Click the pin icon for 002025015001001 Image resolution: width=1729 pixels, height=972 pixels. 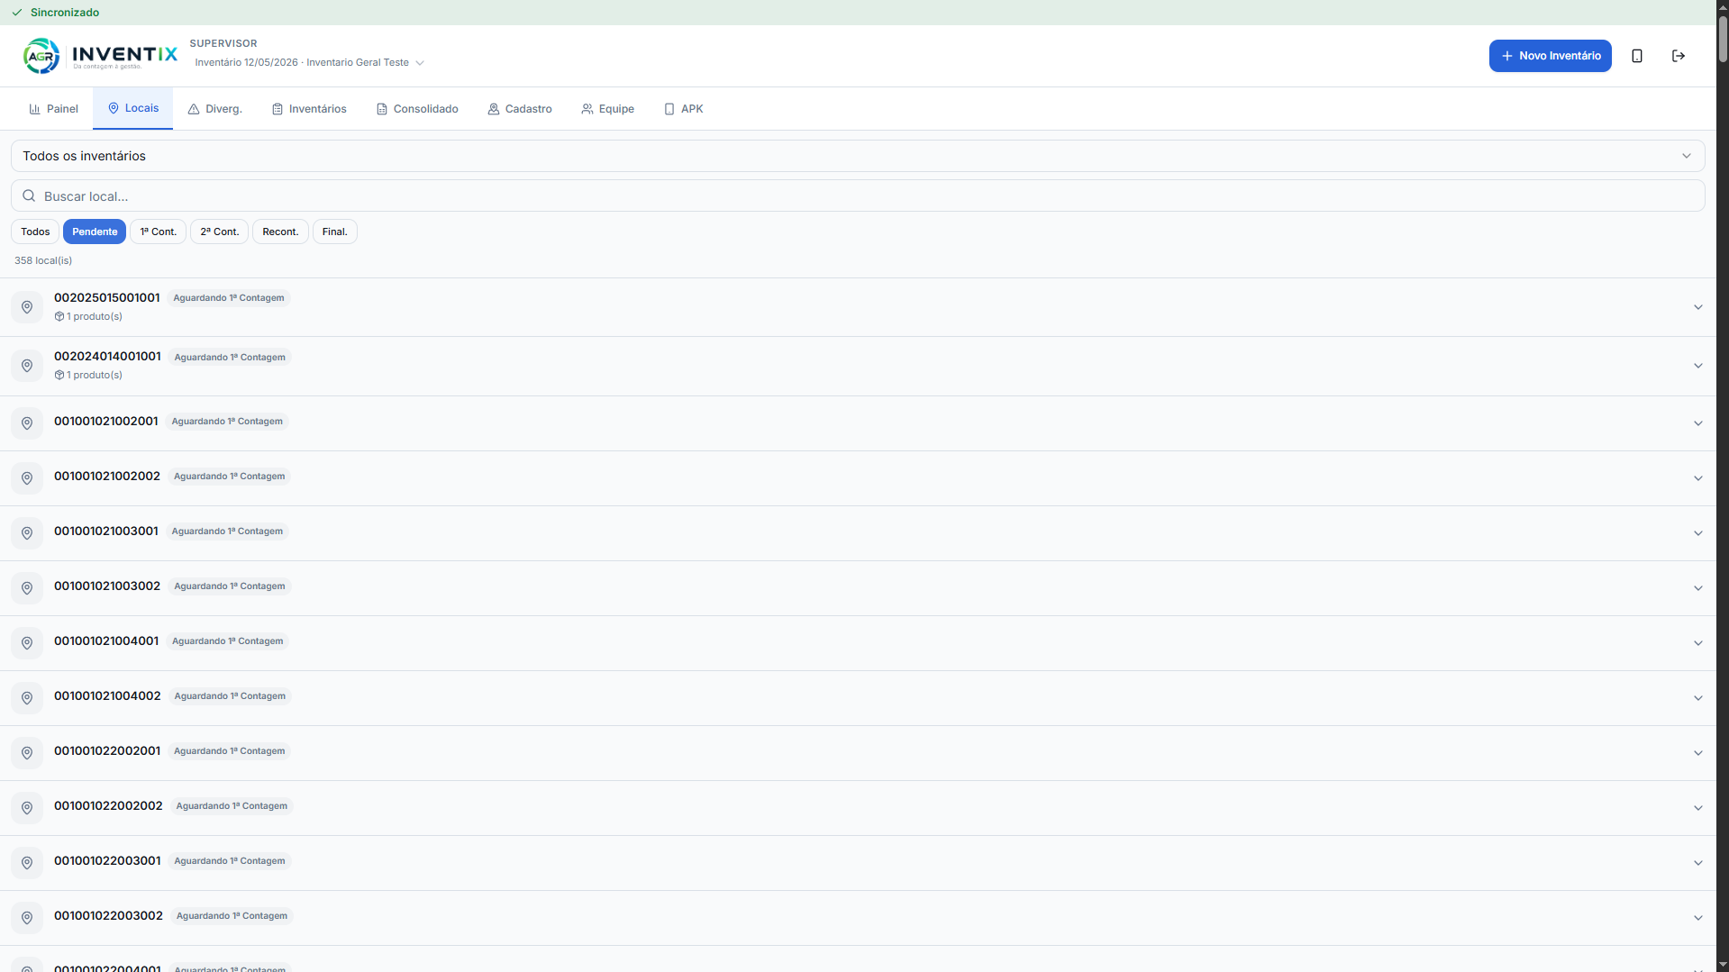pyautogui.click(x=27, y=307)
